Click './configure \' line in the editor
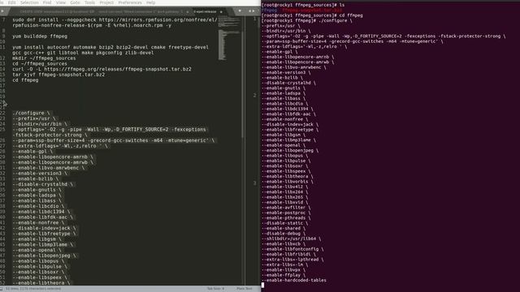Screen dimensions: 520x292 tap(31, 113)
